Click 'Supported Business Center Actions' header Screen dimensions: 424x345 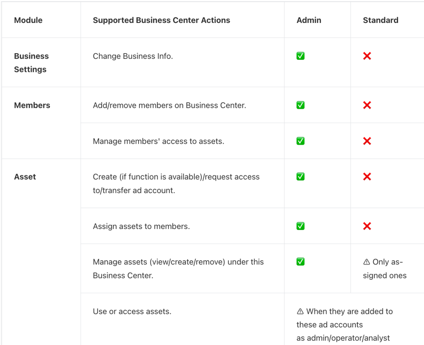pyautogui.click(x=161, y=20)
